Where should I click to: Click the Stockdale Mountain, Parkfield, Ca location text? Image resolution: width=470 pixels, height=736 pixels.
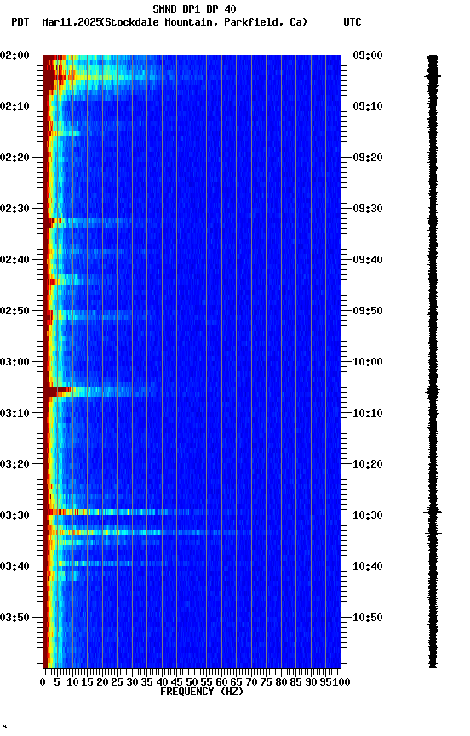(204, 22)
